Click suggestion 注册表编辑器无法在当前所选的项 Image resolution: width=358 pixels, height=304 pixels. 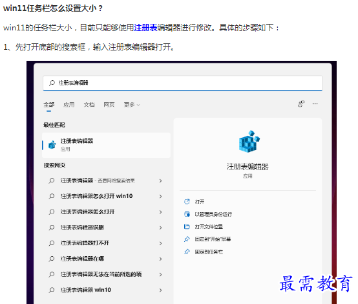(x=101, y=274)
